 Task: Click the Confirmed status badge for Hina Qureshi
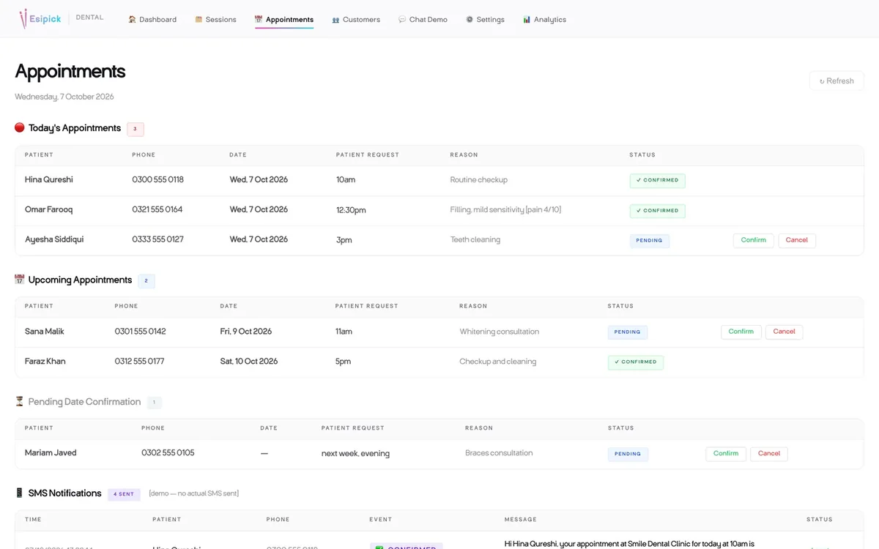657,180
